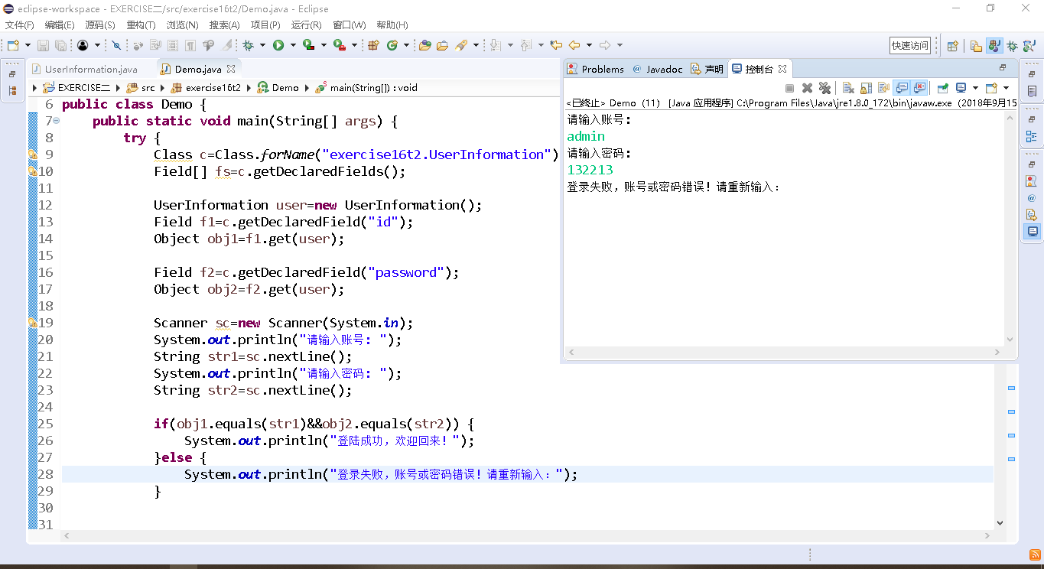
Task: Click the Open Task folder icon
Action: pyautogui.click(x=442, y=46)
